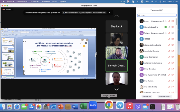This screenshot has height=112, width=180.
Task: Click camera-off icon for Ivan Kushnirenko CP-210025
Action: [172, 75]
